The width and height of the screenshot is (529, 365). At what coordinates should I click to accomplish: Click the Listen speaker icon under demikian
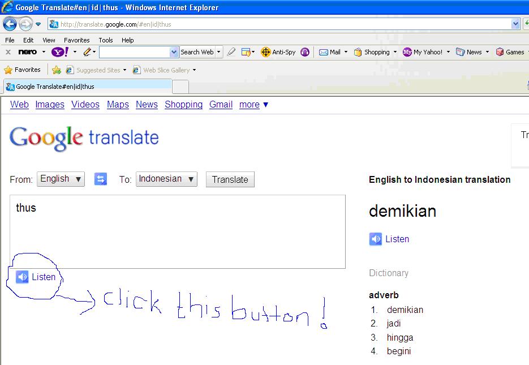(x=375, y=239)
